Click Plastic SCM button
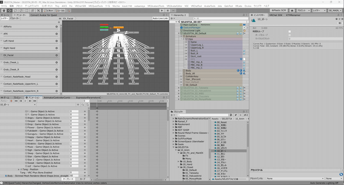 (x=279, y=10)
